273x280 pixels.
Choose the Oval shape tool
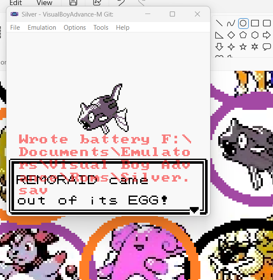tap(243, 23)
